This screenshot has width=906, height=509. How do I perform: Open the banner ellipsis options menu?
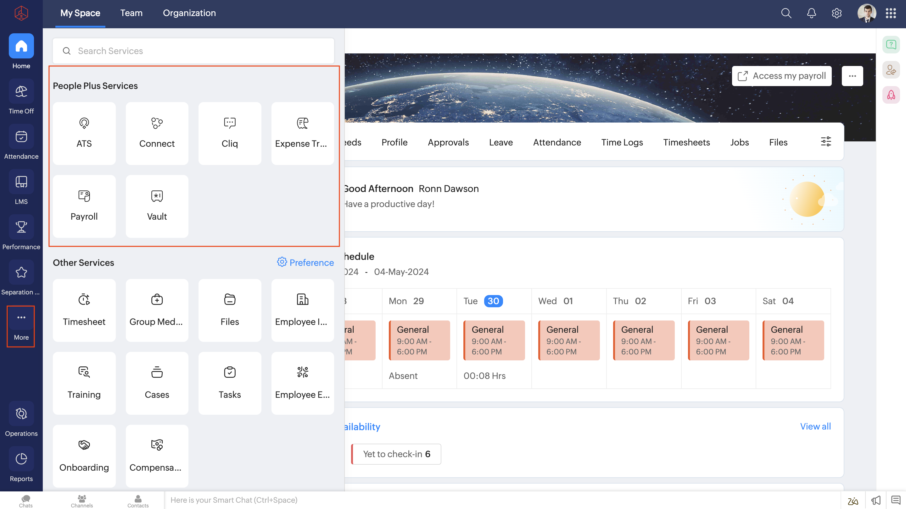click(x=852, y=76)
